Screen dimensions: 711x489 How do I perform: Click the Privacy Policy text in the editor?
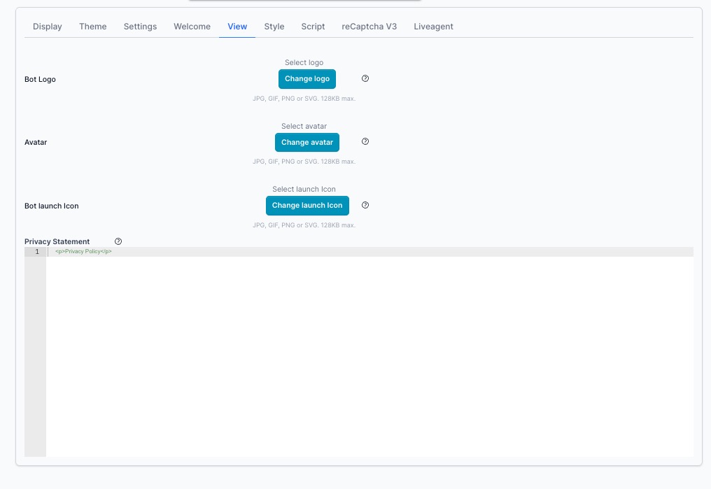(83, 251)
